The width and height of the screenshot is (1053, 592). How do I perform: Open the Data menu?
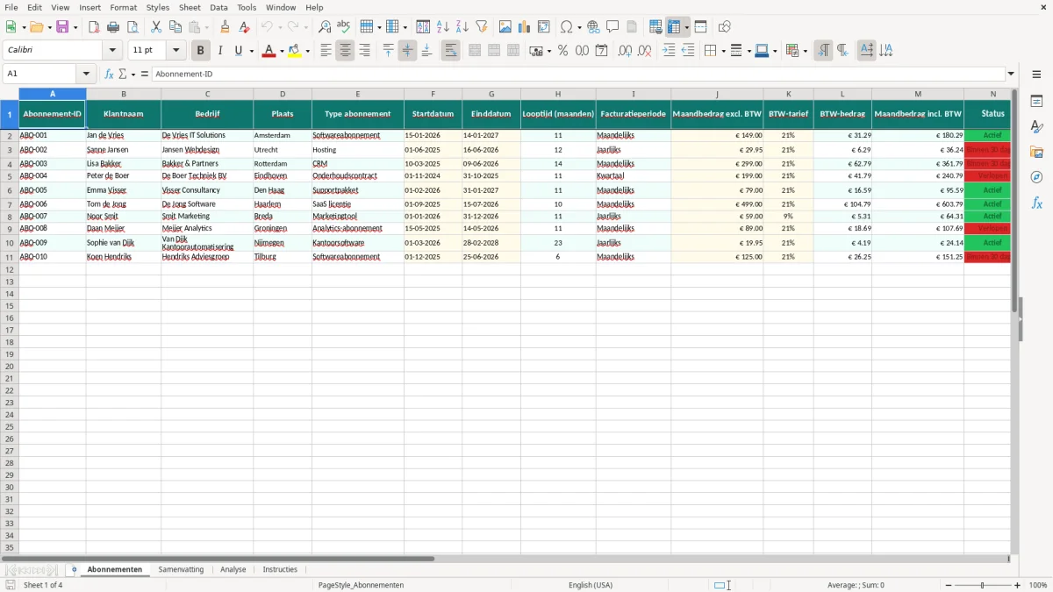click(x=218, y=7)
